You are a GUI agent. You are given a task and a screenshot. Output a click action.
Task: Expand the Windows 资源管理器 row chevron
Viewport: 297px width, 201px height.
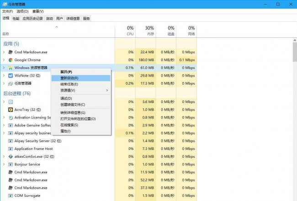click(x=4, y=67)
